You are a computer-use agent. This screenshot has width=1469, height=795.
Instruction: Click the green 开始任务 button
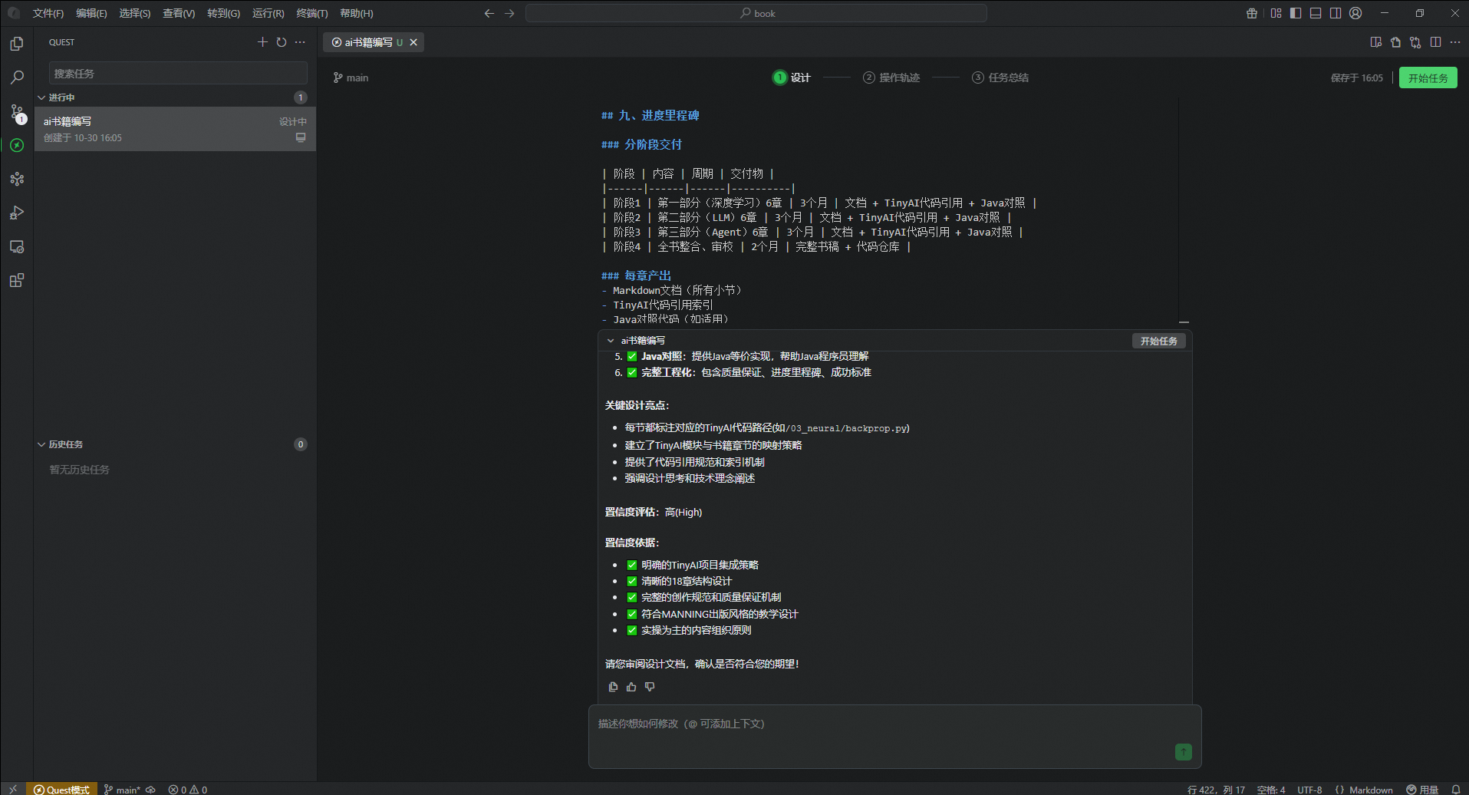point(1428,78)
